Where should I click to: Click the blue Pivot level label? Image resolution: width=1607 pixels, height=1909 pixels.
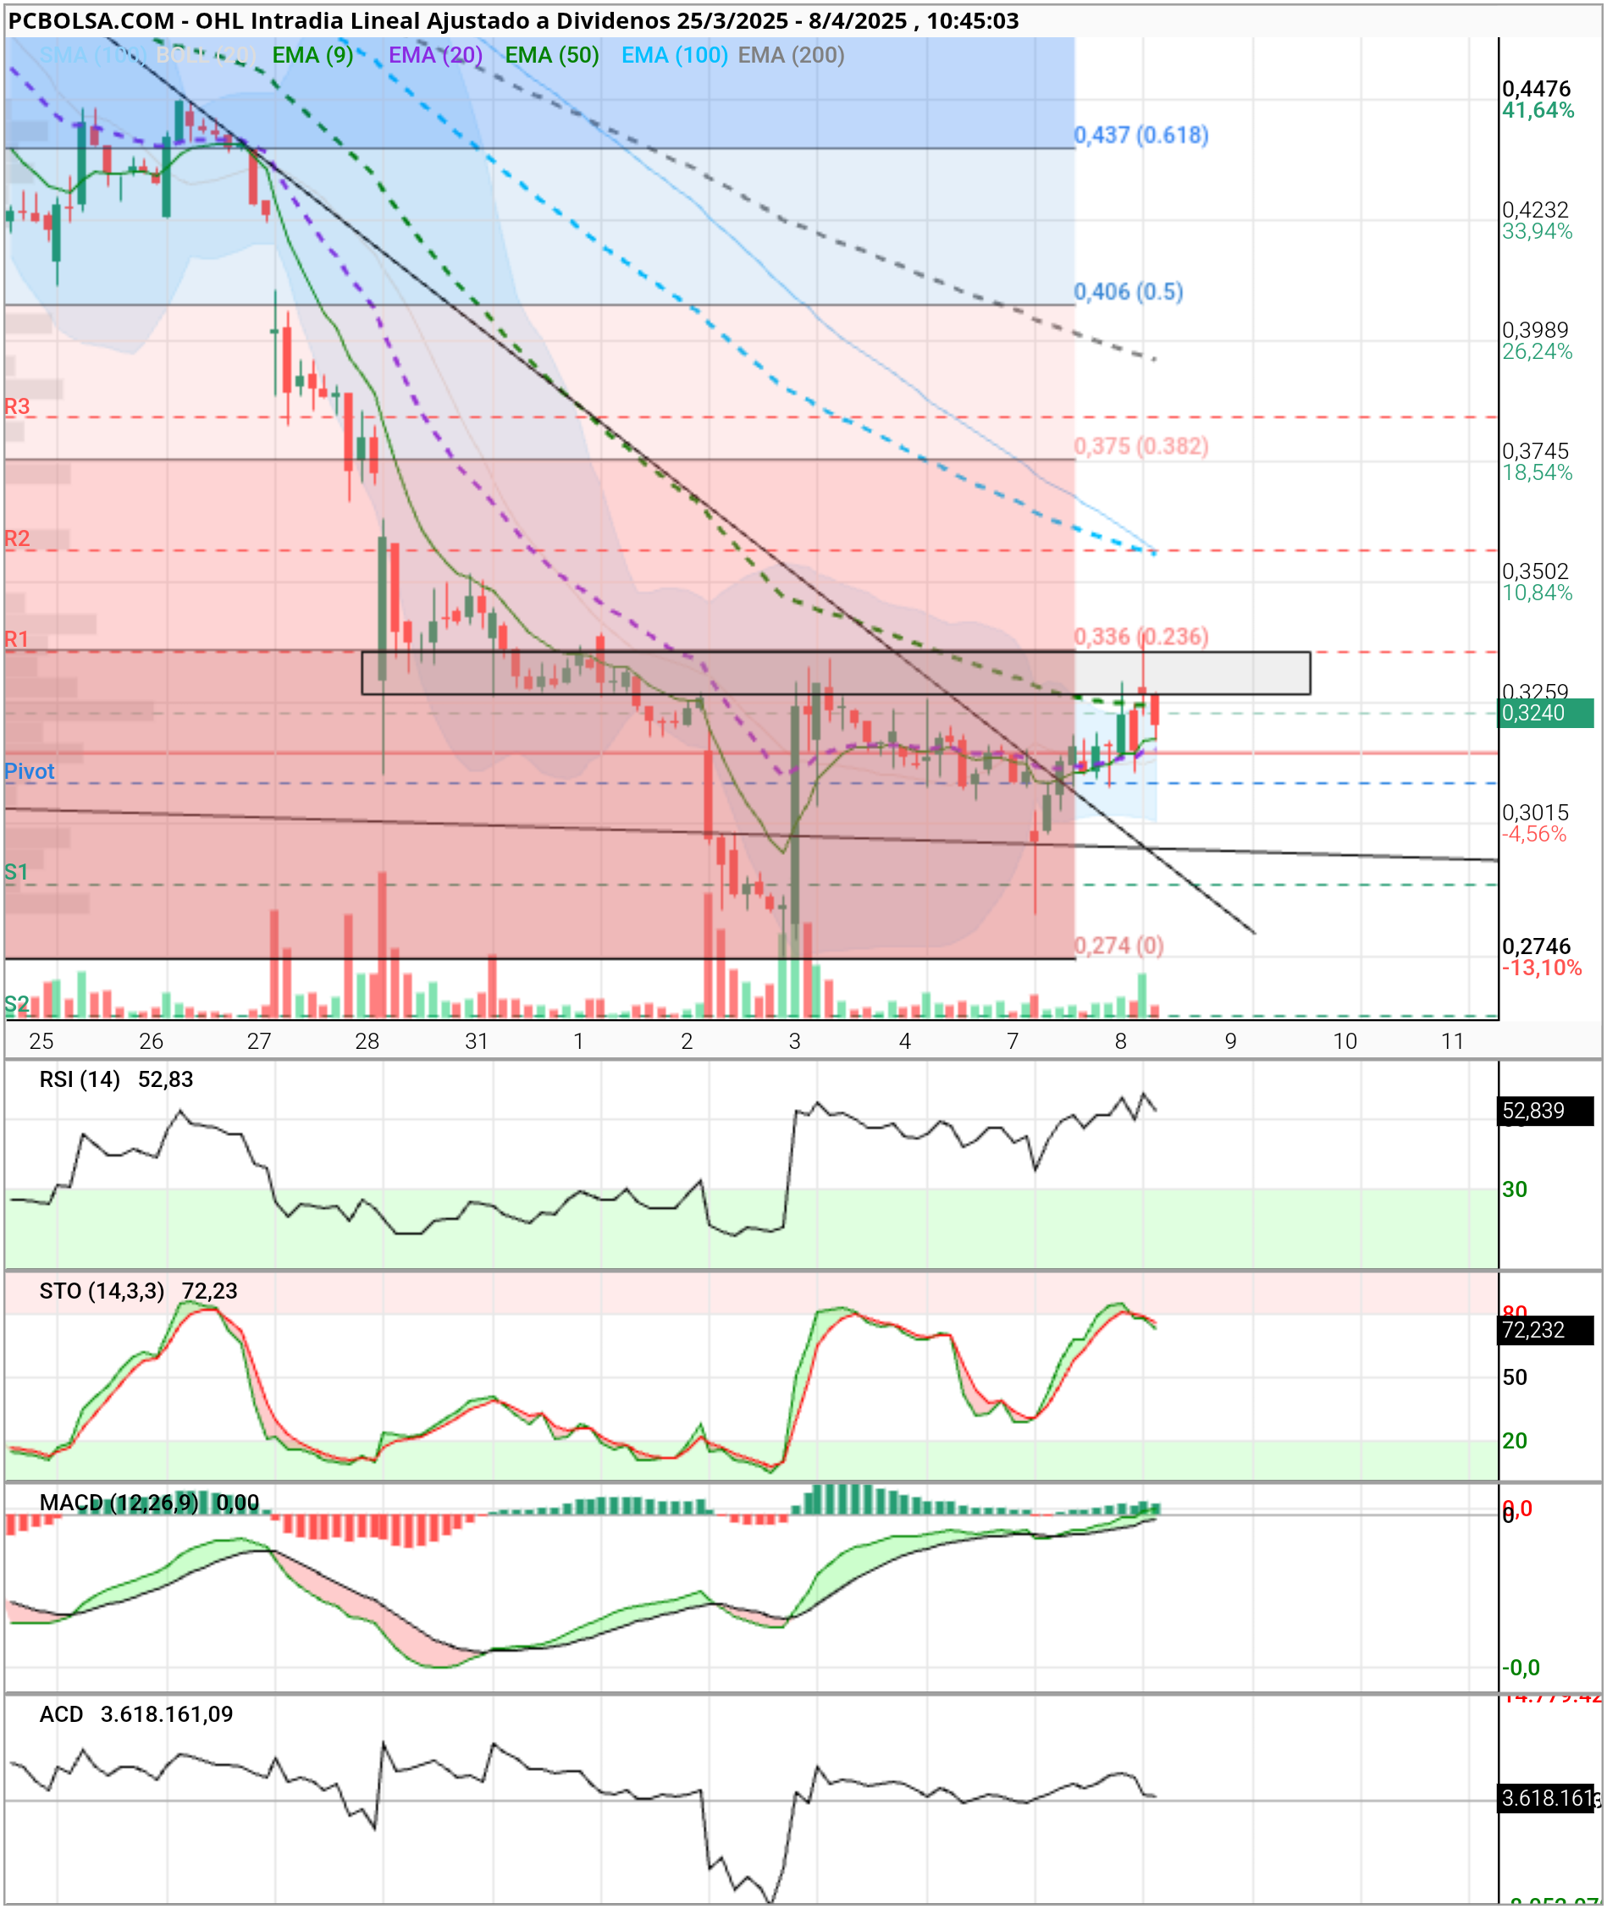pos(29,771)
